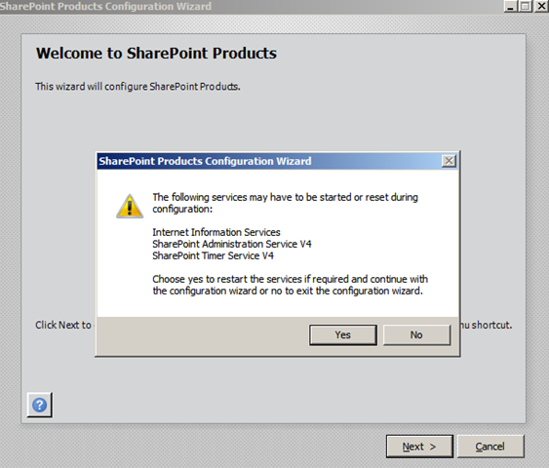This screenshot has height=468, width=549.
Task: Select the SharePoint Administration Service V4 line
Action: (x=232, y=244)
